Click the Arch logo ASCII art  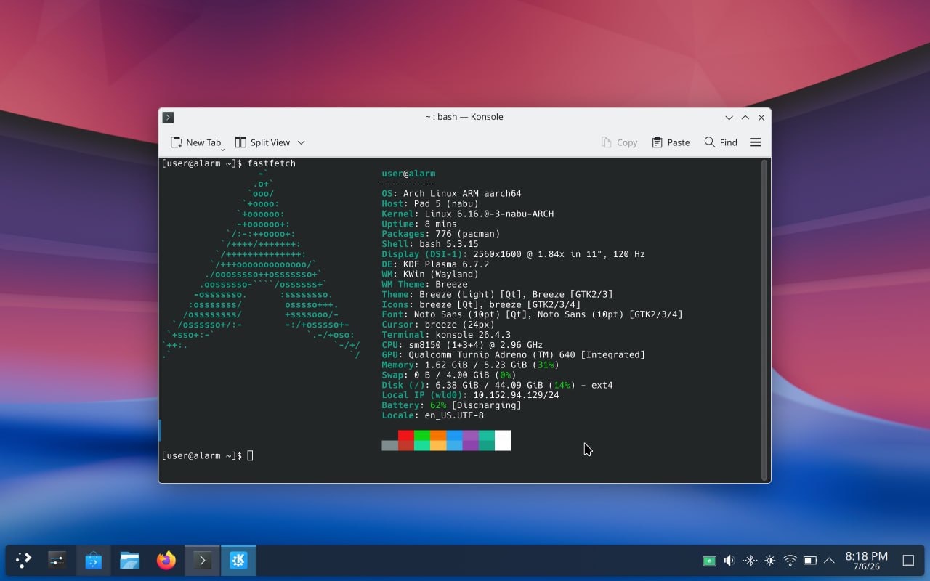tap(261, 264)
